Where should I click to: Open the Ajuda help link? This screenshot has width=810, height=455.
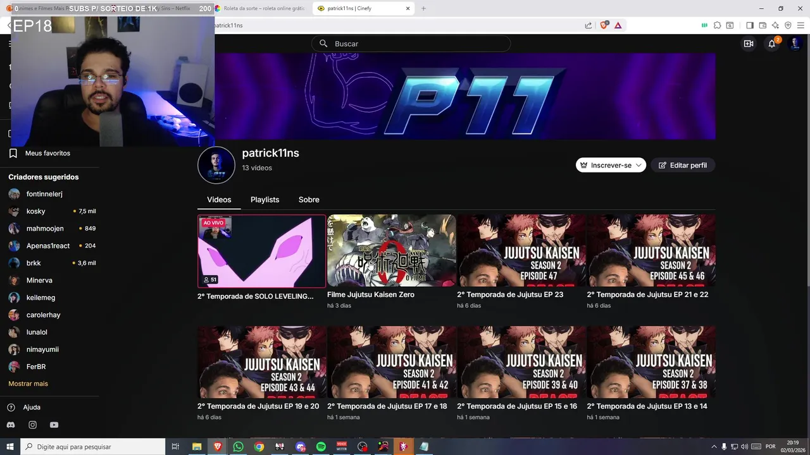coord(32,408)
